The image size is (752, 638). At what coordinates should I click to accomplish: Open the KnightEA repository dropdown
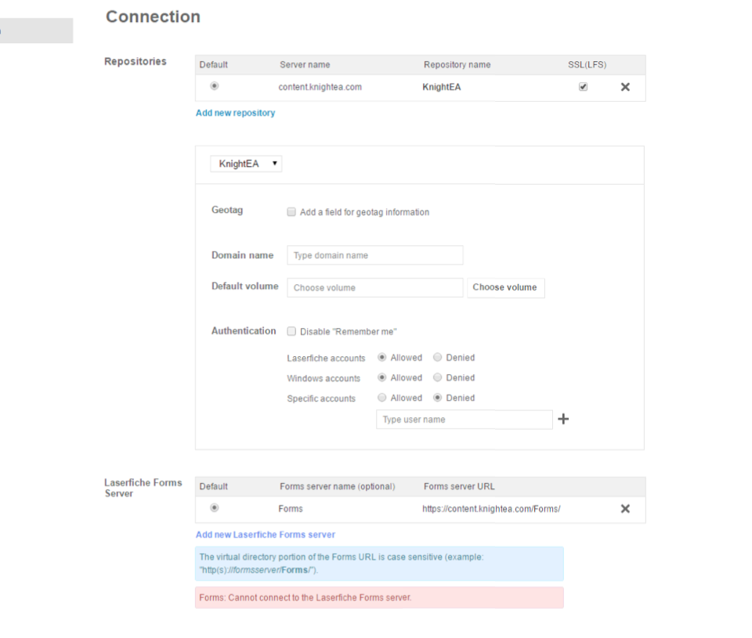coord(245,164)
